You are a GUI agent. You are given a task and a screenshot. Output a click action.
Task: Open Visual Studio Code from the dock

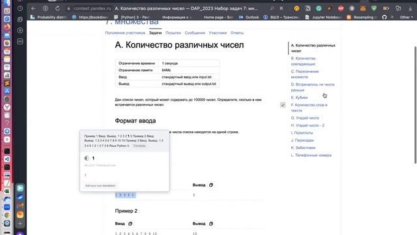coord(7,159)
